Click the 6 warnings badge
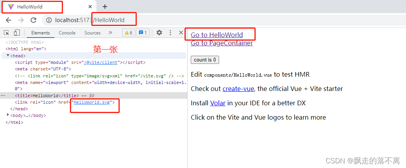 (129, 33)
